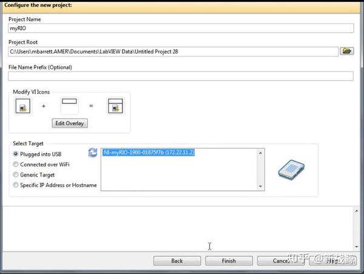
Task: Click the File Name Prefix input field
Action: (x=181, y=76)
